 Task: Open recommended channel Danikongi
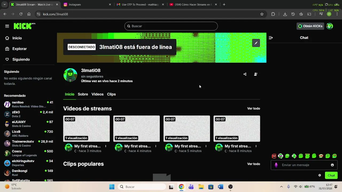pos(28,173)
